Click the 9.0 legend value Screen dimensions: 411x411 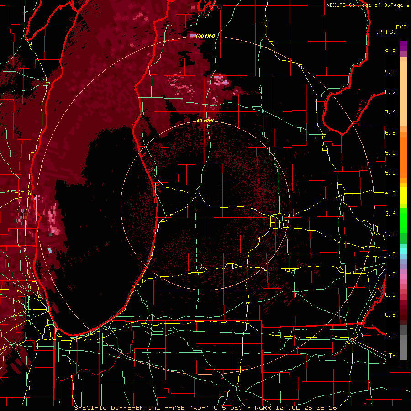pos(390,72)
